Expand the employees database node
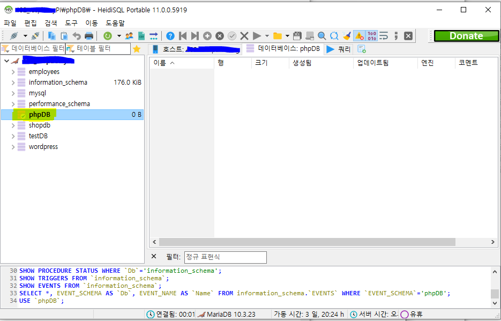The image size is (501, 321). coord(13,72)
